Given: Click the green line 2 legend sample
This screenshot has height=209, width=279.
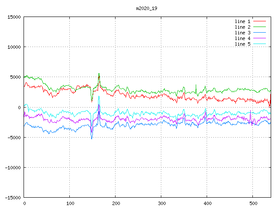Looking at the screenshot, I should pos(260,27).
